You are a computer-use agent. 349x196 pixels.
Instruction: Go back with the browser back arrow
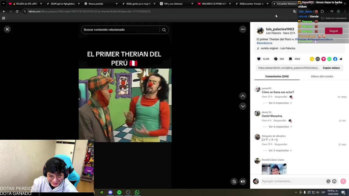pos(4,11)
